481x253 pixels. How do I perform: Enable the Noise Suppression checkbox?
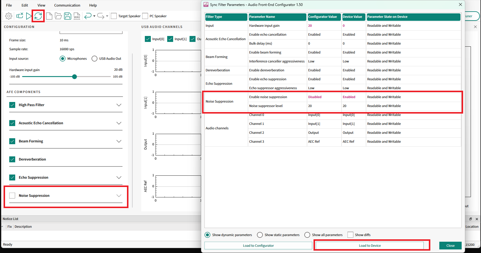pyautogui.click(x=12, y=196)
